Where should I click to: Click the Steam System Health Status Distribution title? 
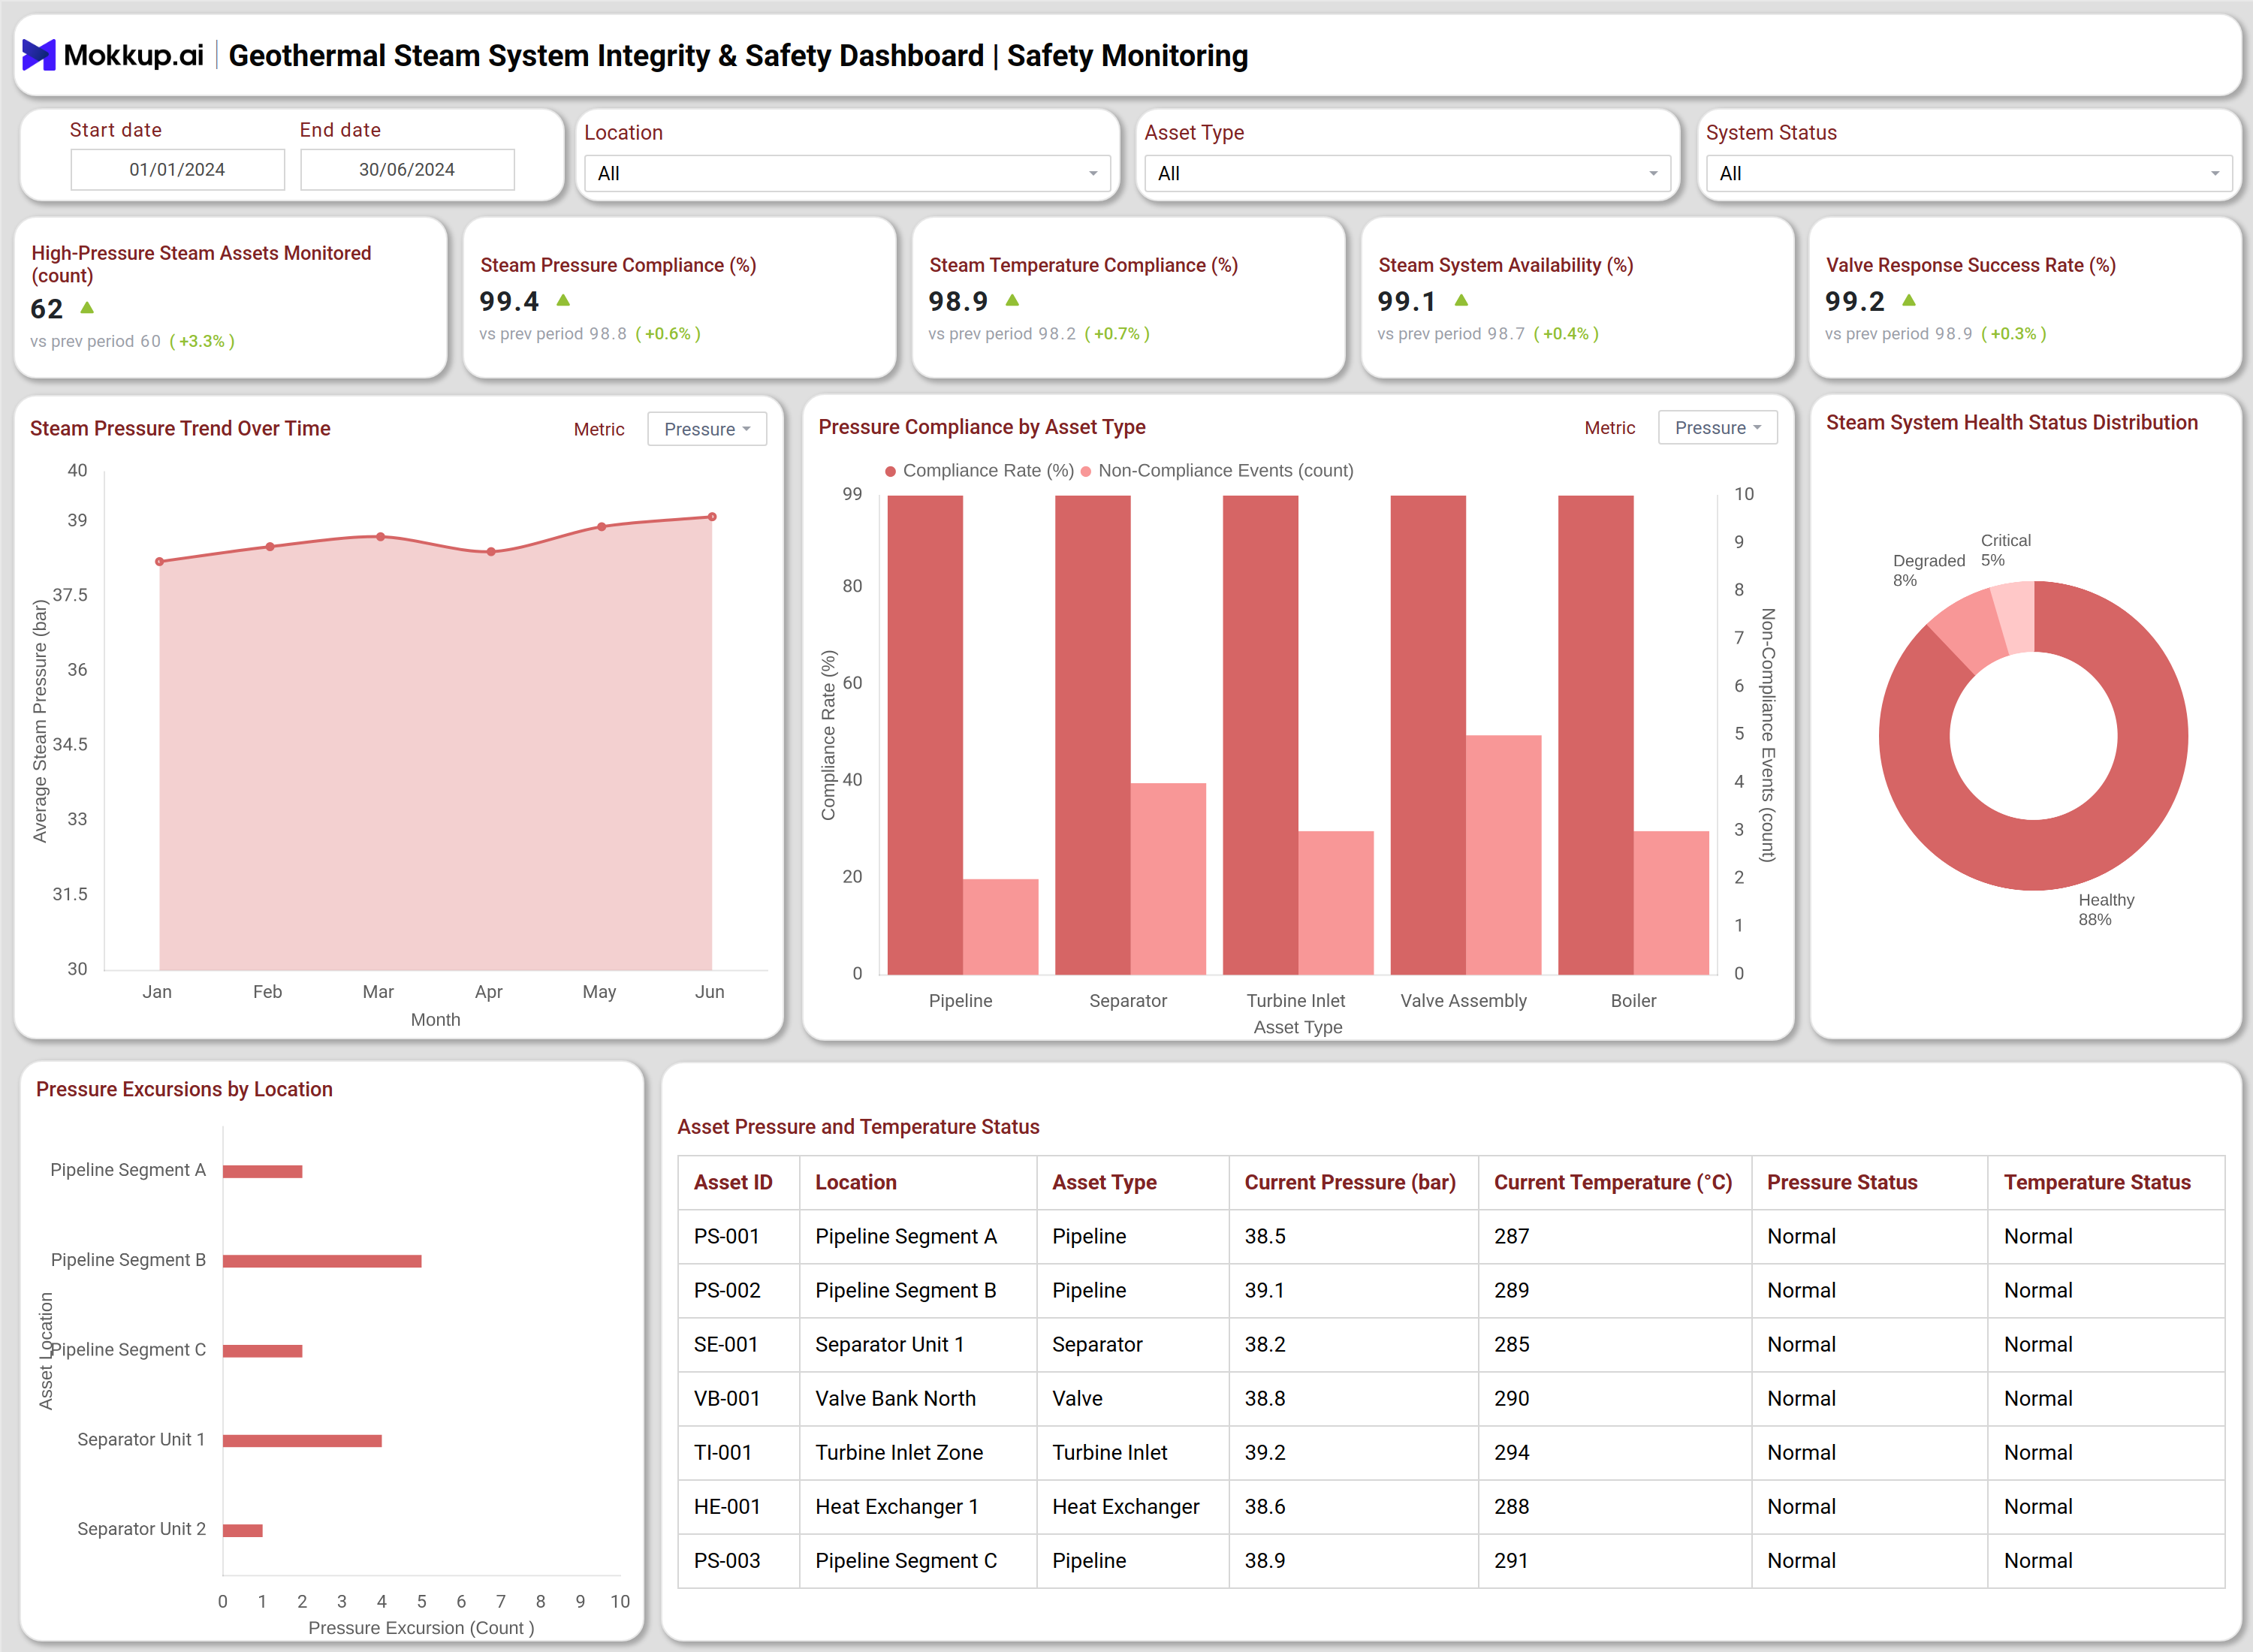2012,422
